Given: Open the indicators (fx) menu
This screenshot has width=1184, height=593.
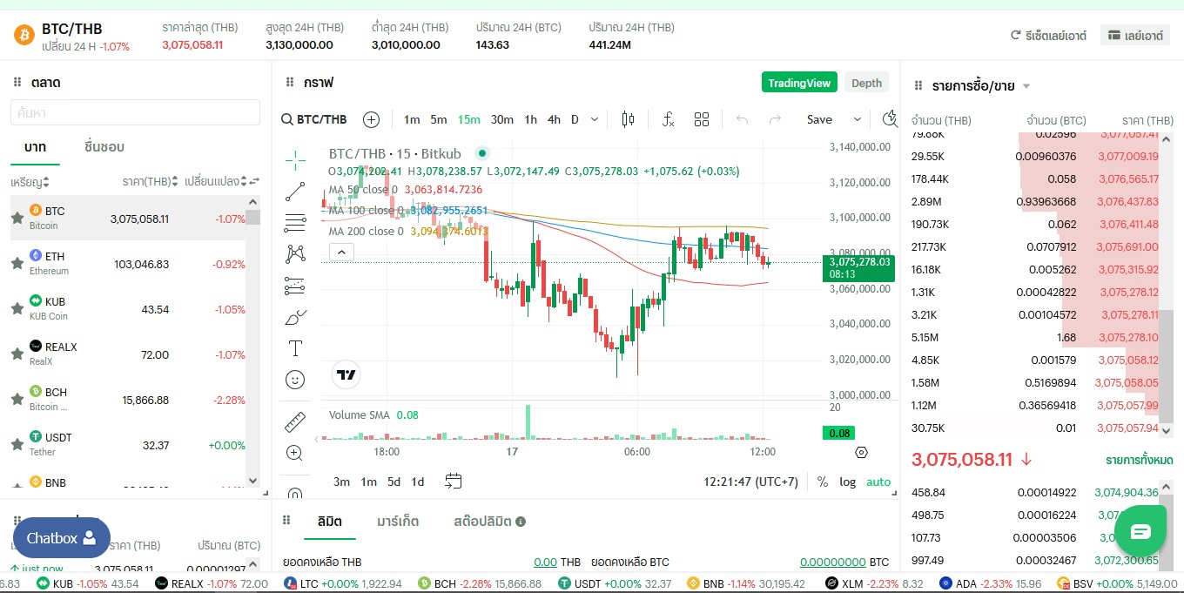Looking at the screenshot, I should [668, 119].
